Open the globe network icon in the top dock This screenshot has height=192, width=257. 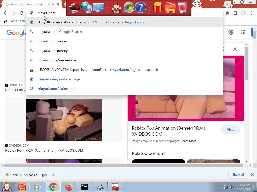tap(86, 7)
